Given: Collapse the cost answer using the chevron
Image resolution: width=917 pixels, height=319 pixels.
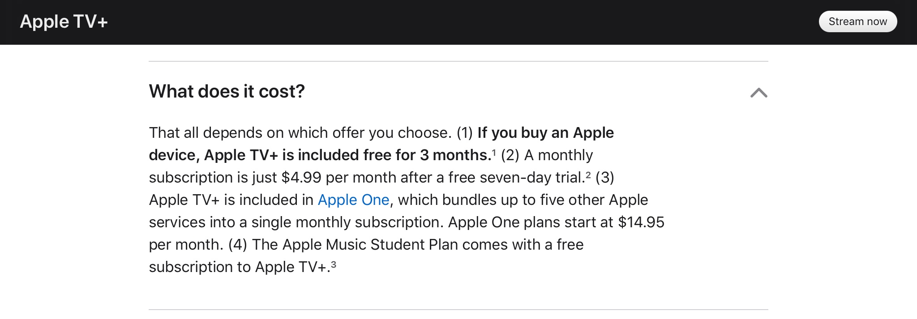Looking at the screenshot, I should coord(758,93).
